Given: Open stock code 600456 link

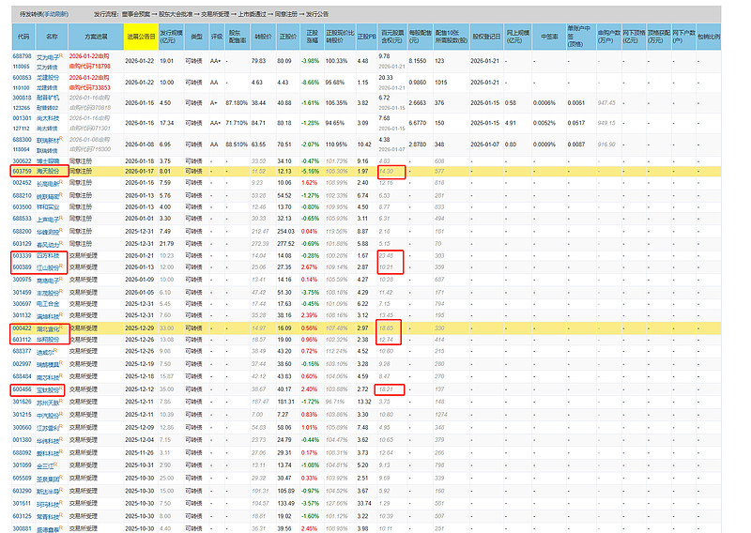Looking at the screenshot, I should point(23,388).
